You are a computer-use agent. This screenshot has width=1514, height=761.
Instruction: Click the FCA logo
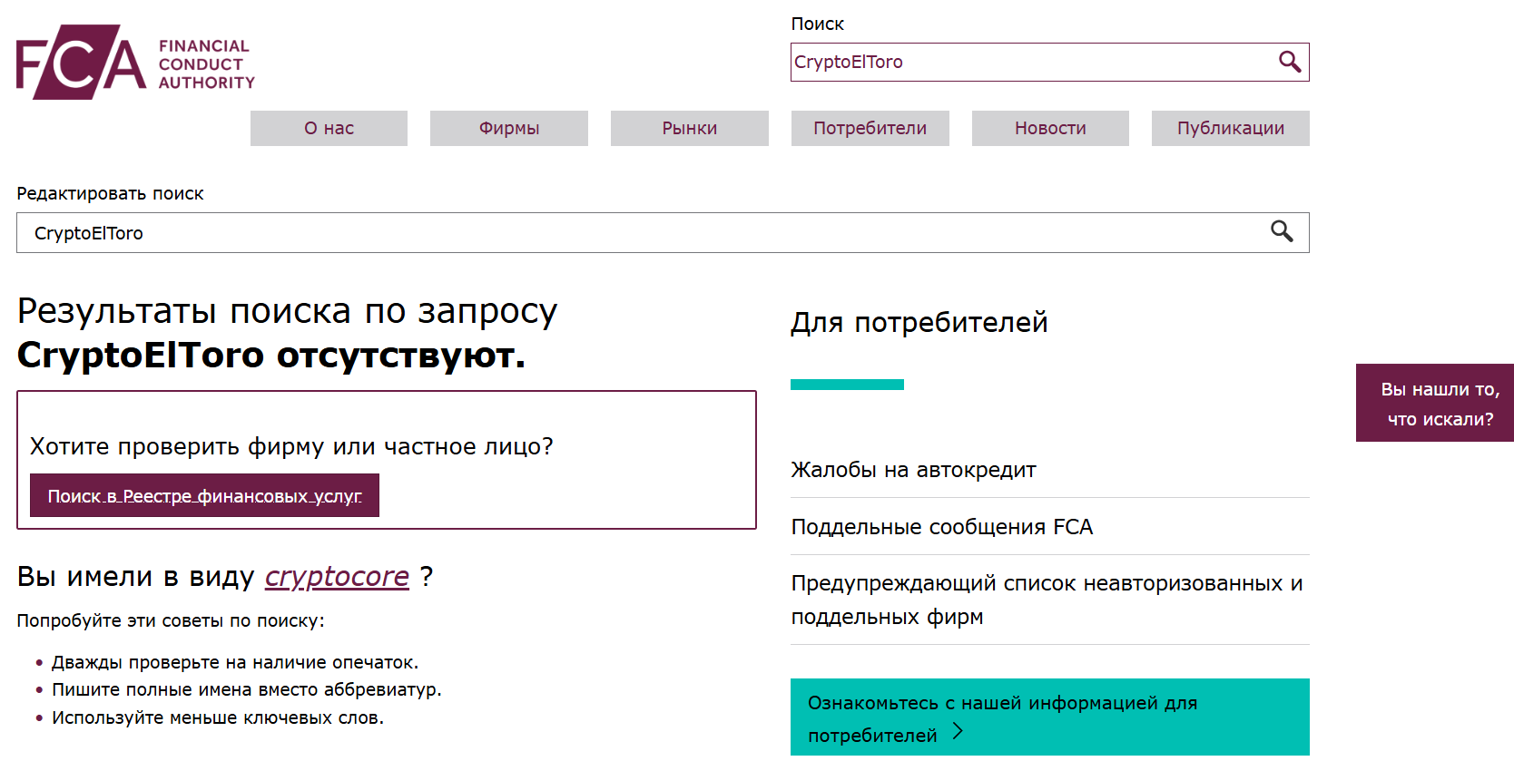coord(81,63)
